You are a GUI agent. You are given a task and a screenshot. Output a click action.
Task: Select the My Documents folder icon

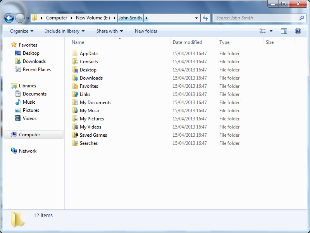[75, 102]
